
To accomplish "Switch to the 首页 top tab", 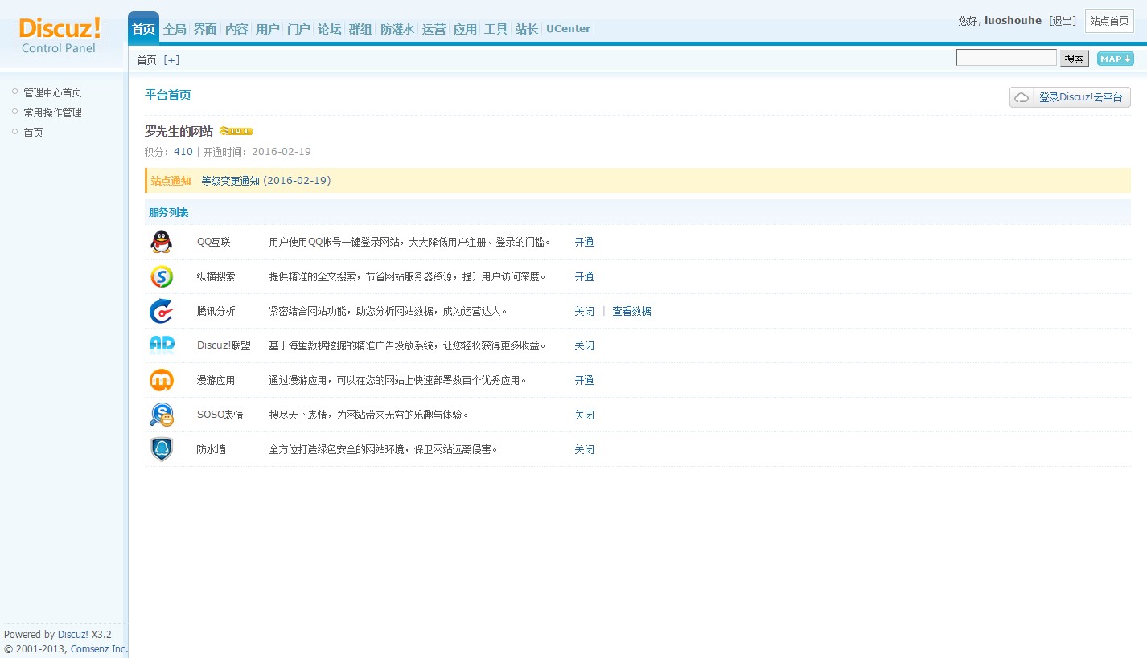I will coord(143,29).
